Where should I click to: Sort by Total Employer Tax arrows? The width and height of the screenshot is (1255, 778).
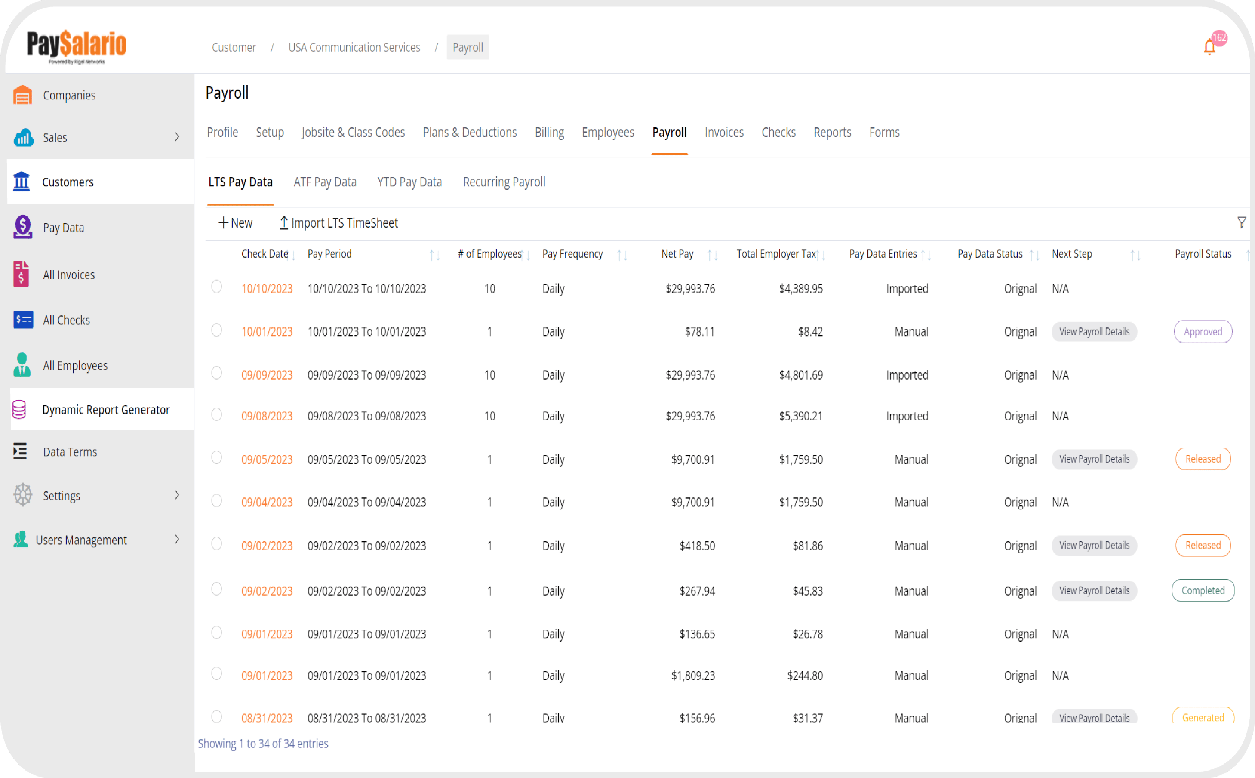click(821, 255)
